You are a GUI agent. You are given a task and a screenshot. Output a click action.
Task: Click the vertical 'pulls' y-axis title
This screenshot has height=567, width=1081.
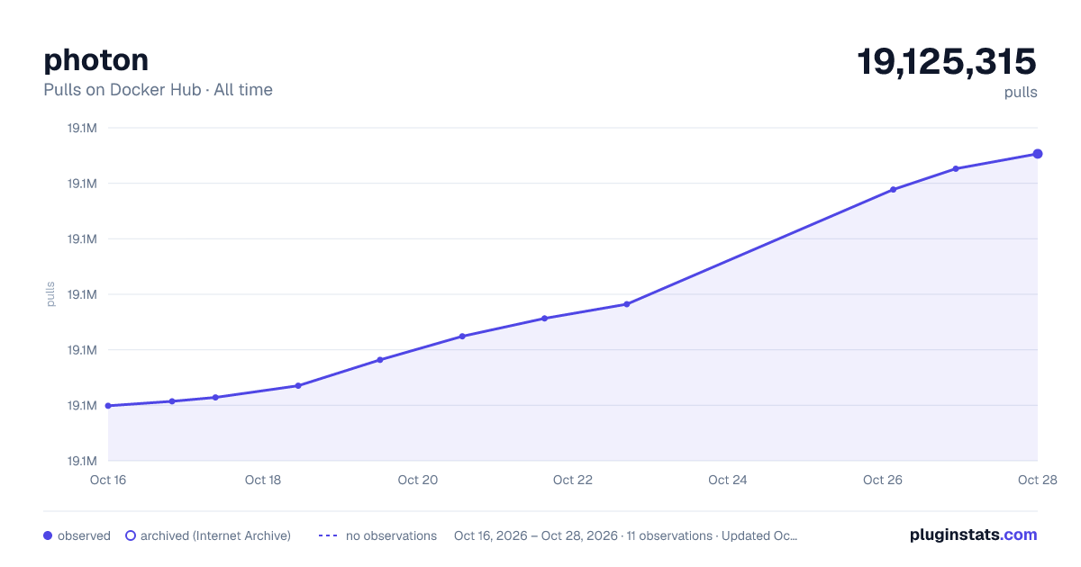(x=51, y=294)
